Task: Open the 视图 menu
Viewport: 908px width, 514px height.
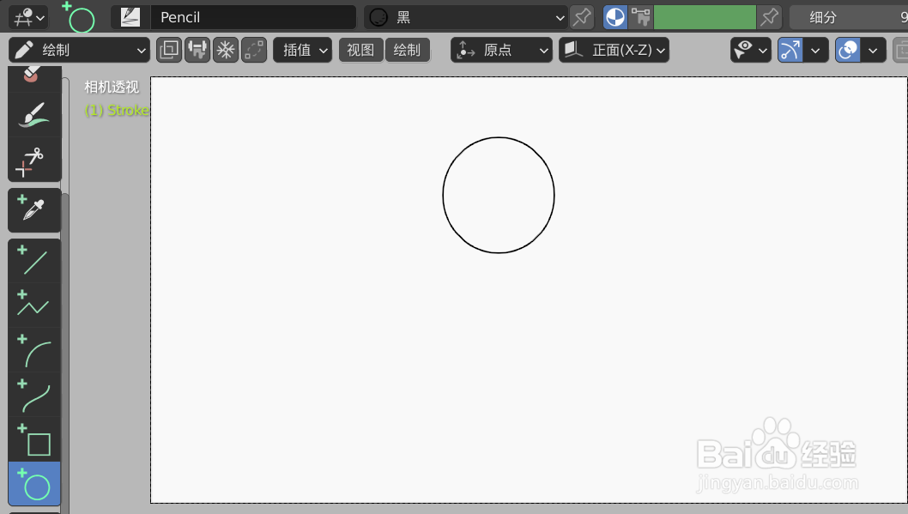Action: pos(360,50)
